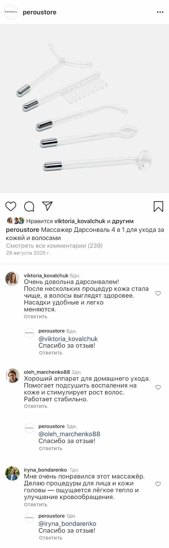Like iryna_bondarenko's comment
Viewport: 169px width, 548px height.
(158, 484)
